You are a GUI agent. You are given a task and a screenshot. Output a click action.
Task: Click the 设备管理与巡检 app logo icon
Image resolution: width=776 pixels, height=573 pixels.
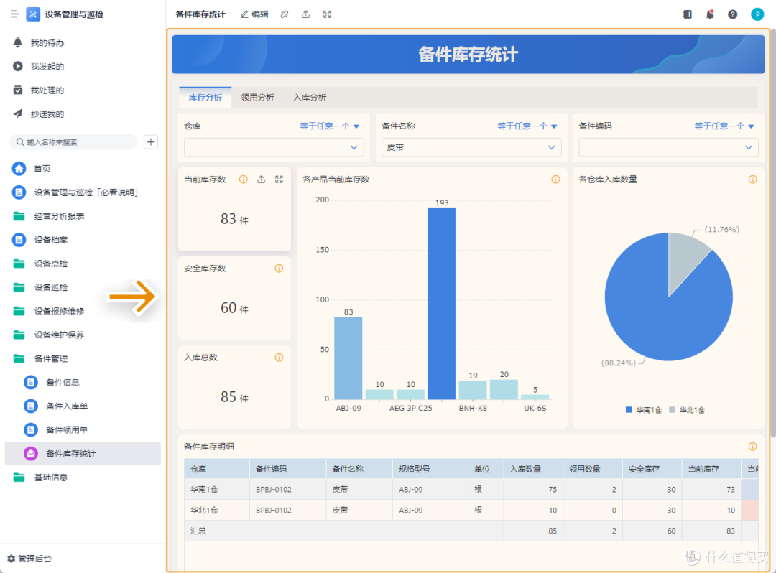(x=33, y=14)
